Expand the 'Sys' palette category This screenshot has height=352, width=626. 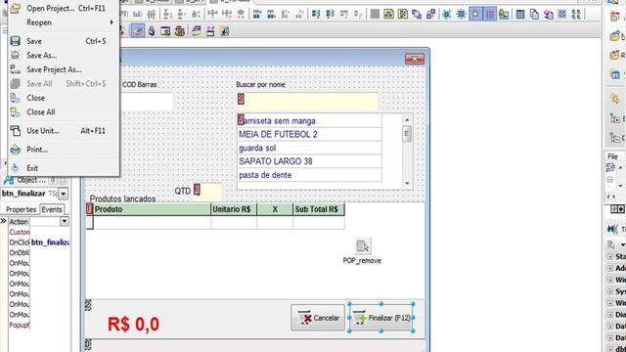coord(610,291)
